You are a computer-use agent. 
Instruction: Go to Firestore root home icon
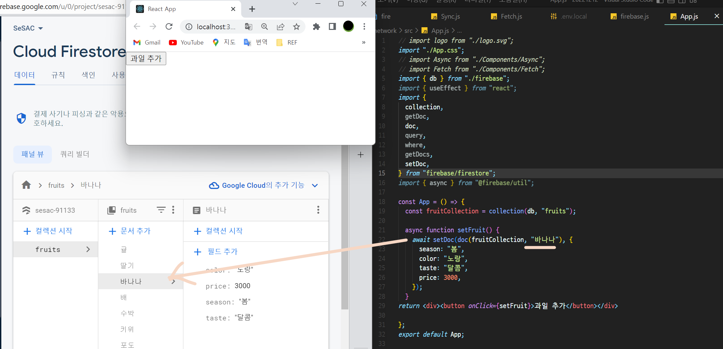(x=26, y=185)
